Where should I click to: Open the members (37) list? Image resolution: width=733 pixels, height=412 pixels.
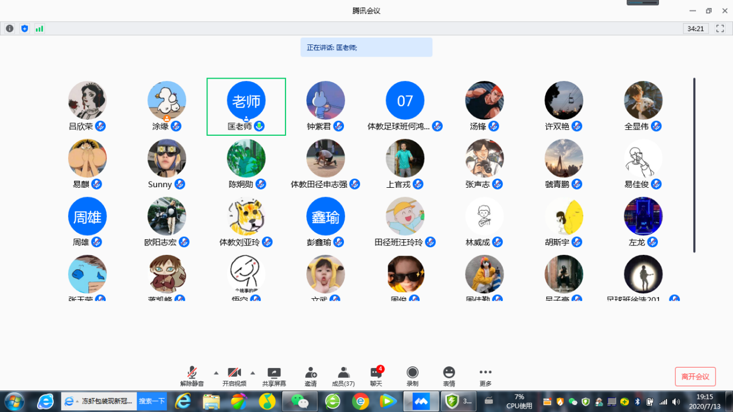343,377
